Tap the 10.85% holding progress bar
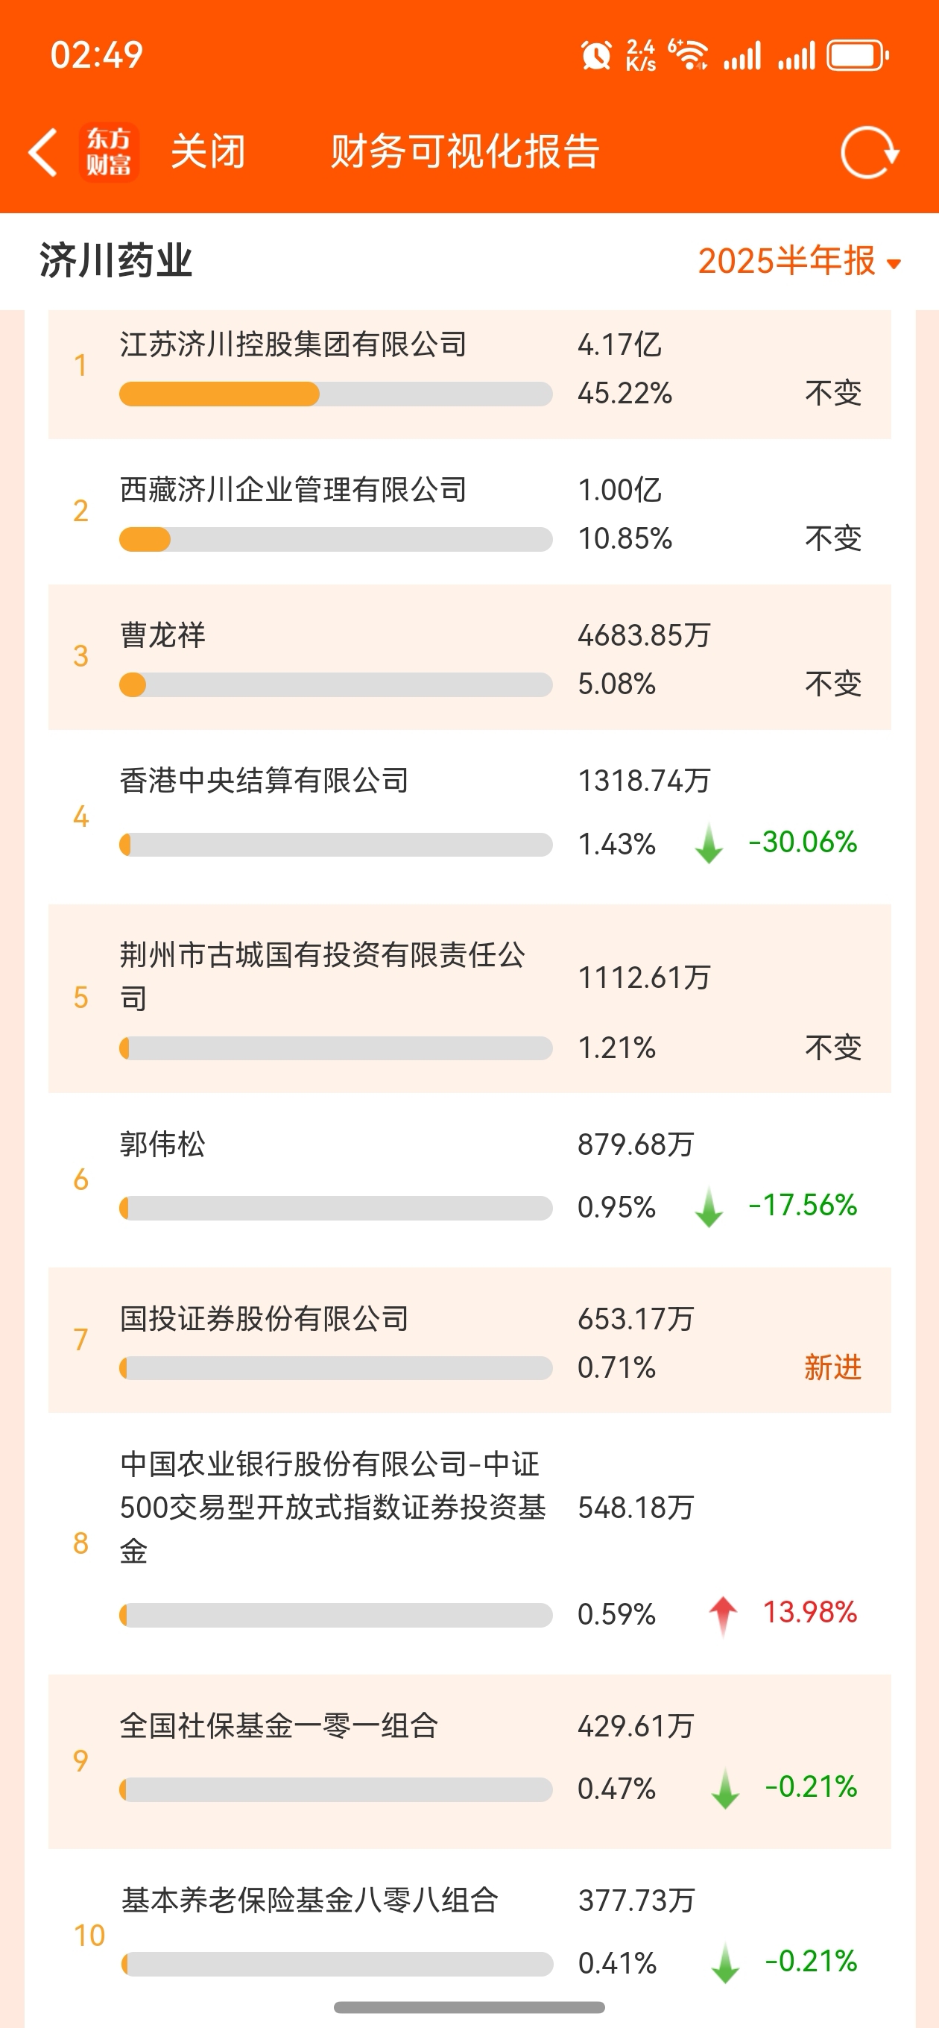Viewport: 939px width, 2028px height. [336, 539]
